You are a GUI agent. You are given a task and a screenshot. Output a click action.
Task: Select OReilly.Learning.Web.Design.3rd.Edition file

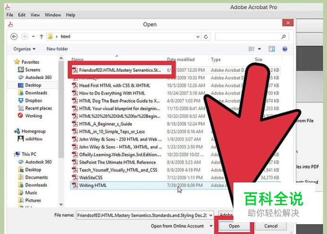pyautogui.click(x=120, y=155)
